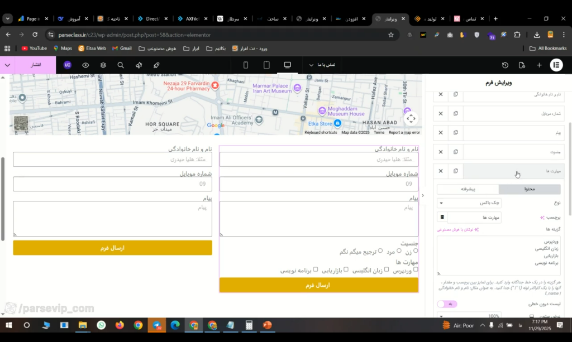Viewport: 572px width, 342px height.
Task: Select the ترجیح میگم نگم radio option
Action: pos(380,251)
